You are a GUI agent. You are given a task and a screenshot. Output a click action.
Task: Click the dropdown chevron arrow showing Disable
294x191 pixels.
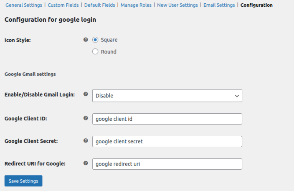tap(237, 96)
